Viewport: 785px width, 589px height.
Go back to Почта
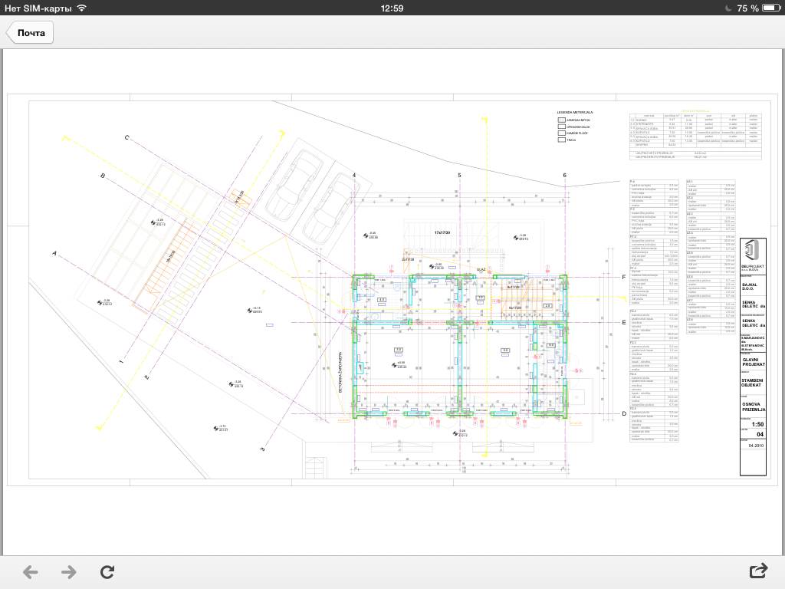tap(30, 33)
